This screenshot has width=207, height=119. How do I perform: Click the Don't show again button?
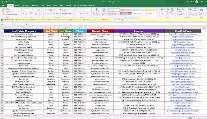tap(119, 20)
